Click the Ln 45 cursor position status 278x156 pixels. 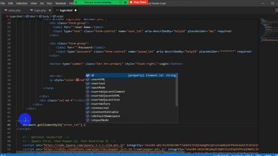pyautogui.click(x=221, y=155)
